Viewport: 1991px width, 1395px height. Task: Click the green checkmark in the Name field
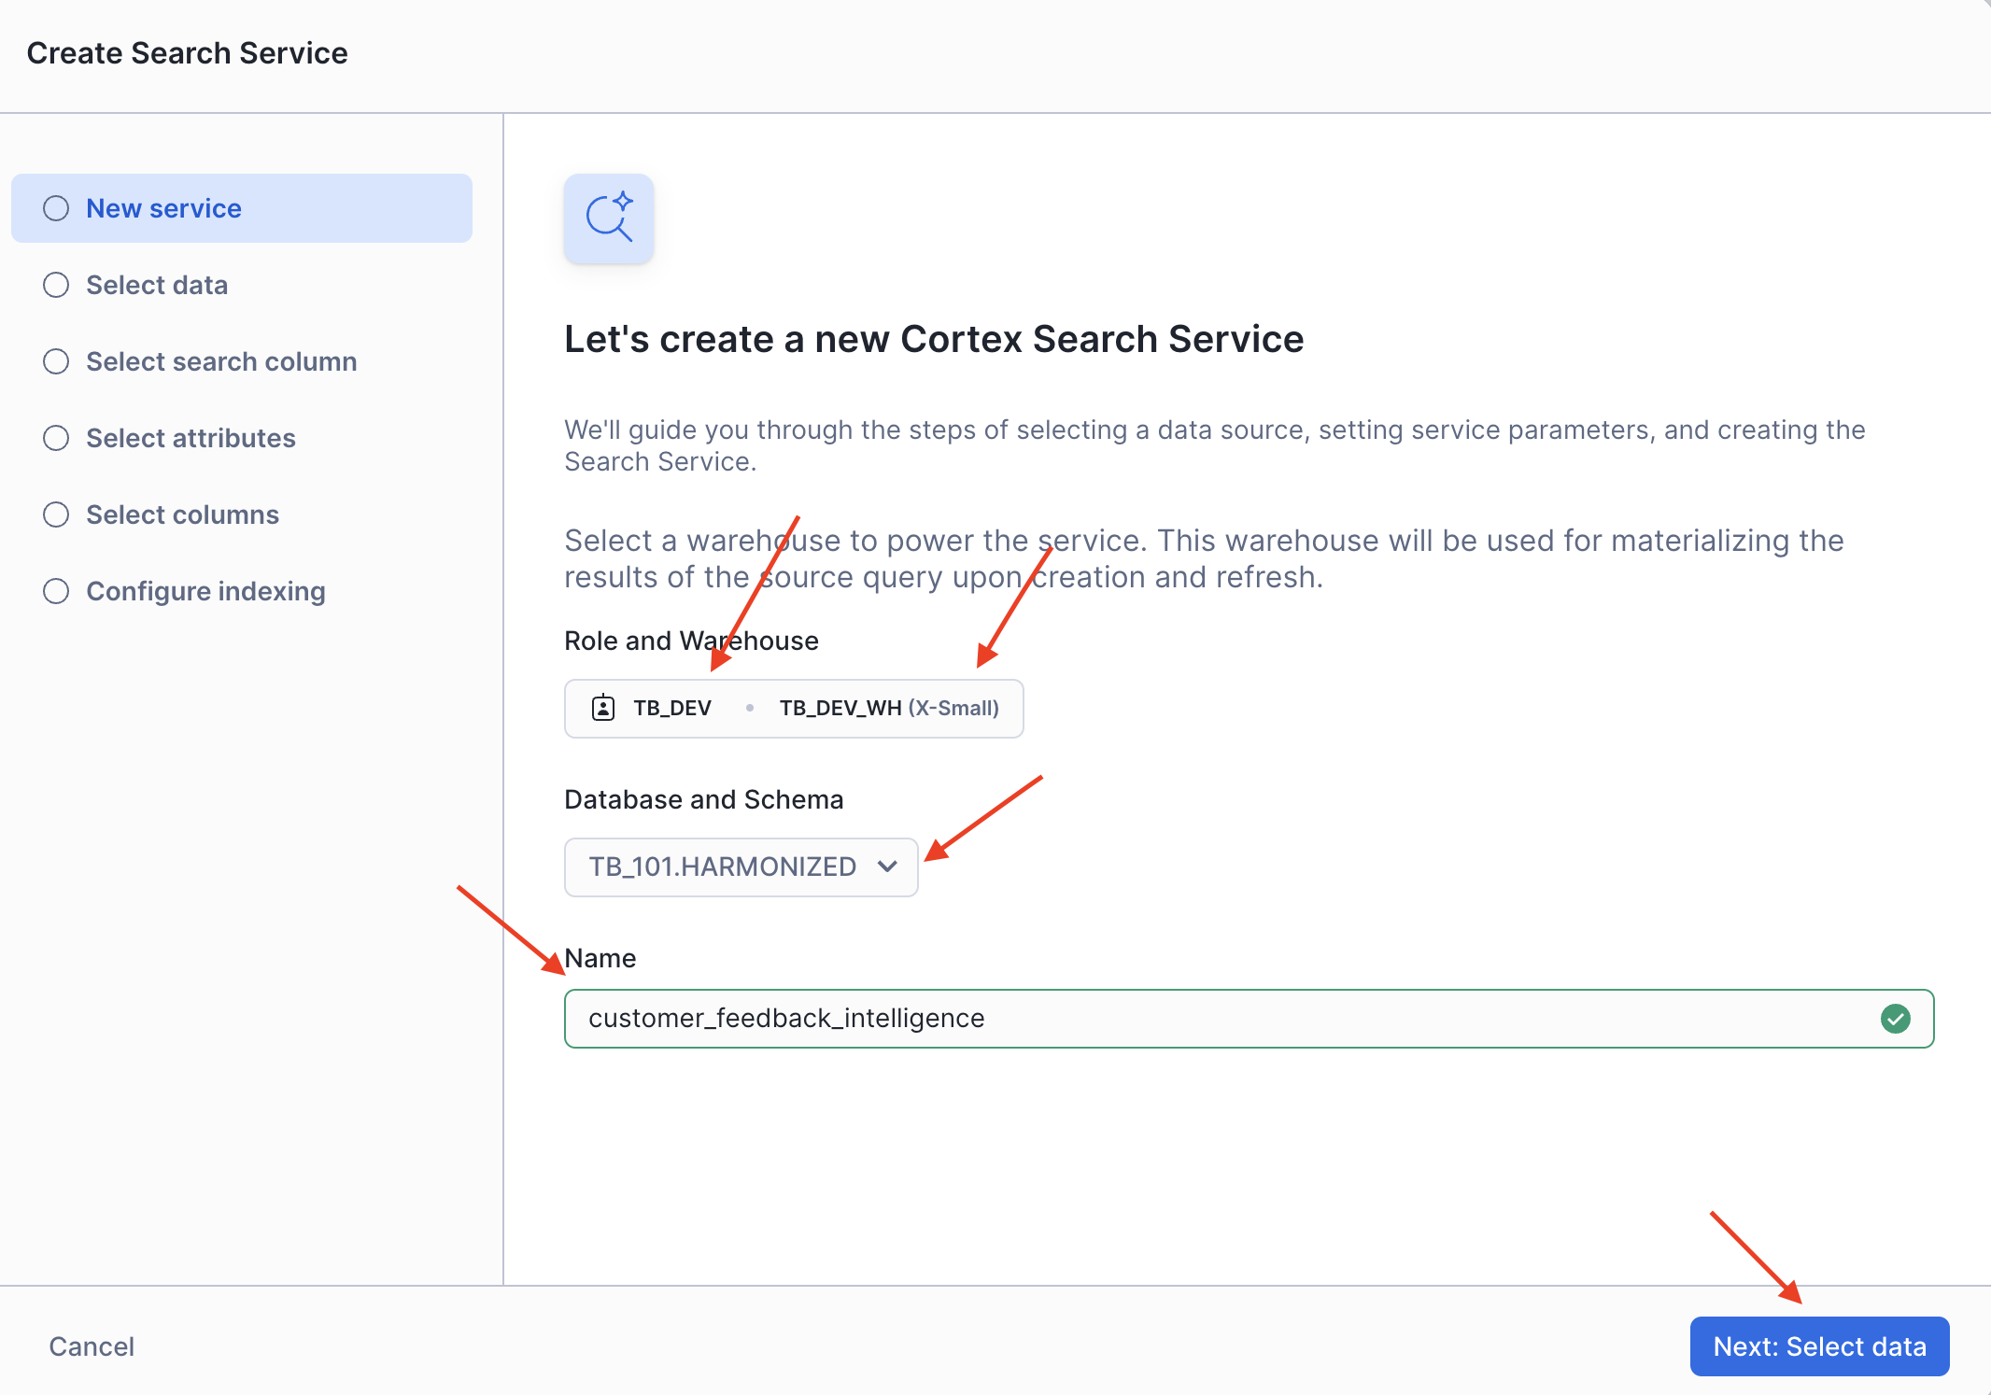(x=1895, y=1018)
